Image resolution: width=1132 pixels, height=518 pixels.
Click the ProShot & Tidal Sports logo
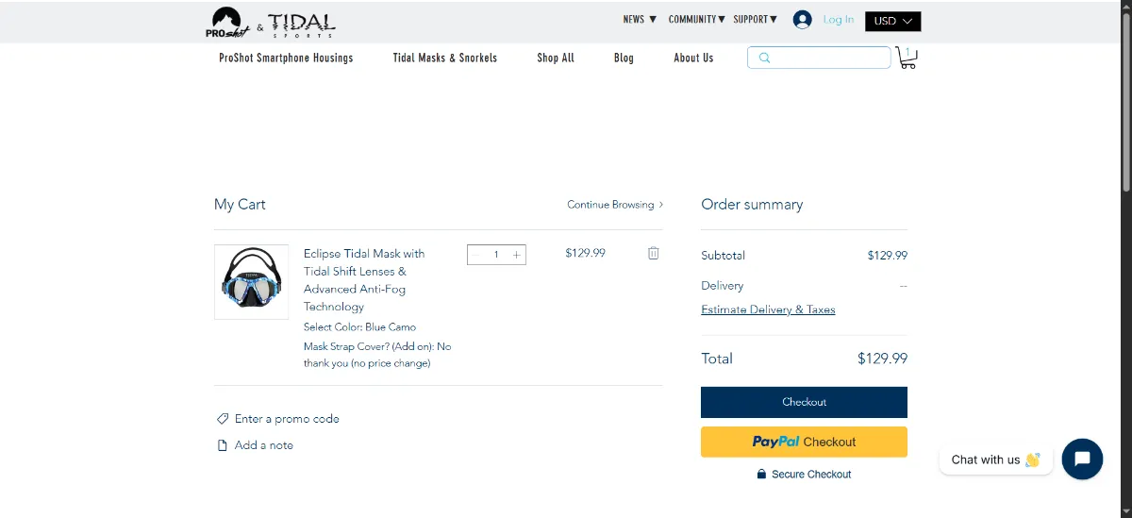click(271, 23)
